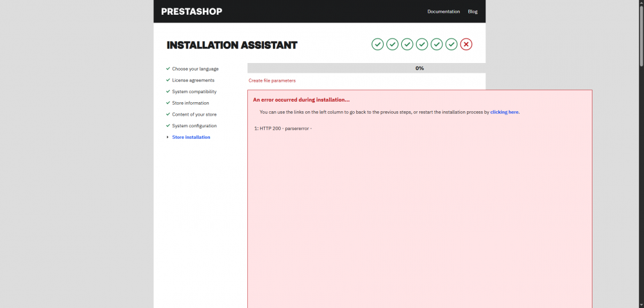Open the Blog link in header
Image resolution: width=644 pixels, height=308 pixels.
[473, 12]
